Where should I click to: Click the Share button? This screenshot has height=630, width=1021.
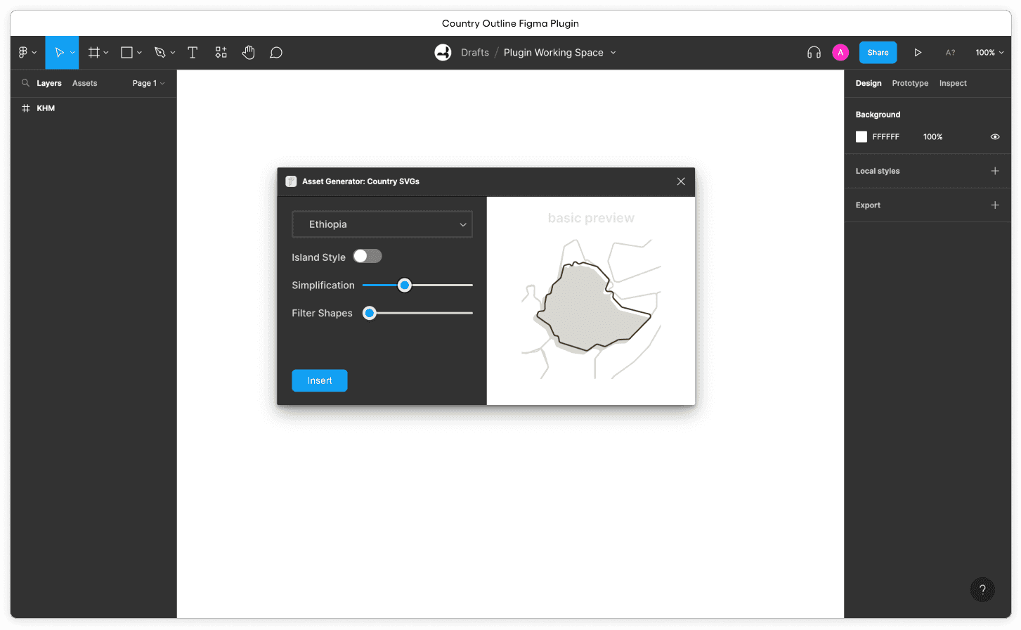point(878,53)
